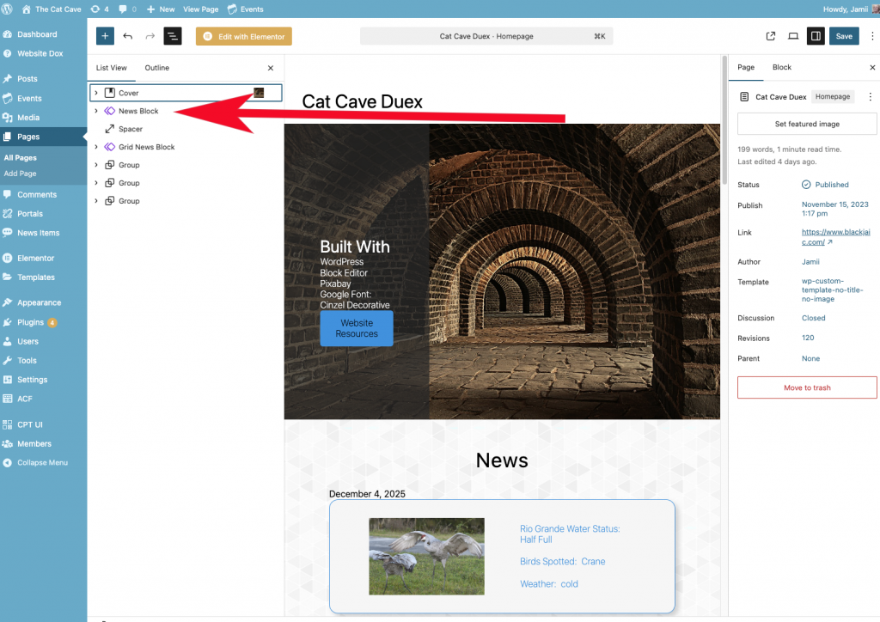The image size is (880, 622).
Task: Click the Edit with Elementor button
Action: (x=244, y=36)
